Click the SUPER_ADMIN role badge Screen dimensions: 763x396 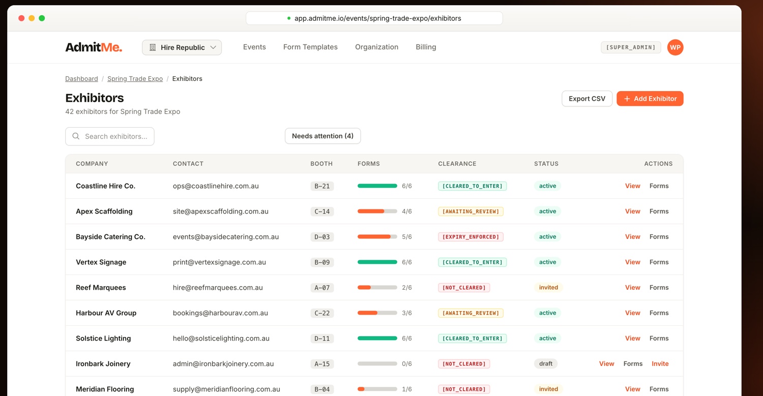click(x=631, y=47)
